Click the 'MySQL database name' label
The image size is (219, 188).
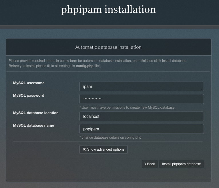tap(33, 126)
